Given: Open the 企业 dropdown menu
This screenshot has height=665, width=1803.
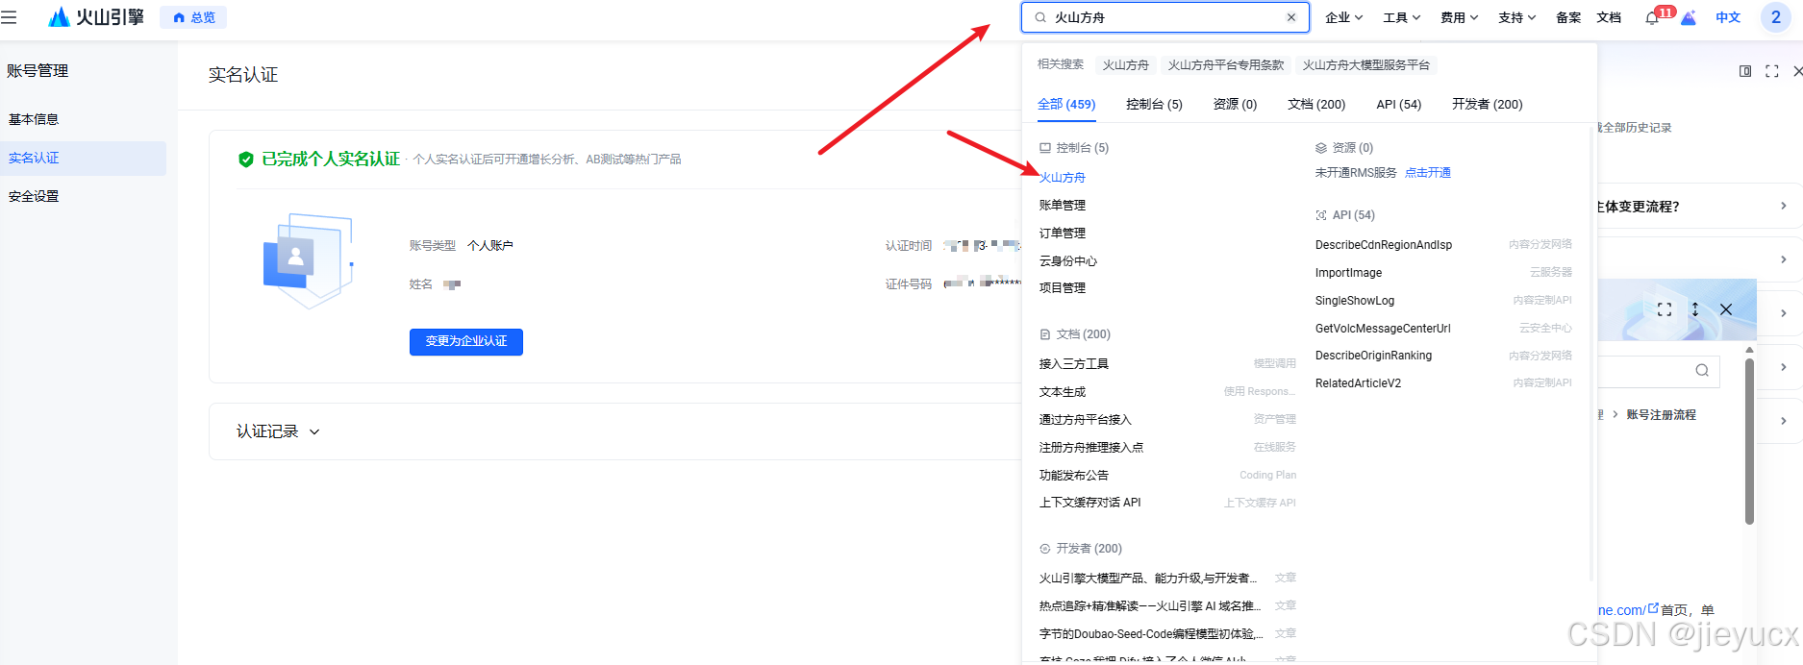Looking at the screenshot, I should tap(1343, 17).
